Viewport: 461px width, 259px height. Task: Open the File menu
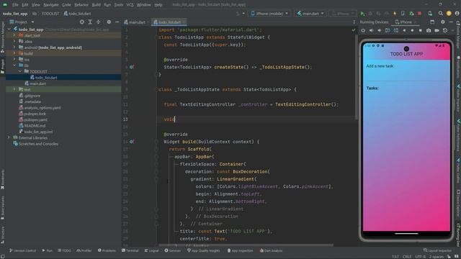point(15,5)
